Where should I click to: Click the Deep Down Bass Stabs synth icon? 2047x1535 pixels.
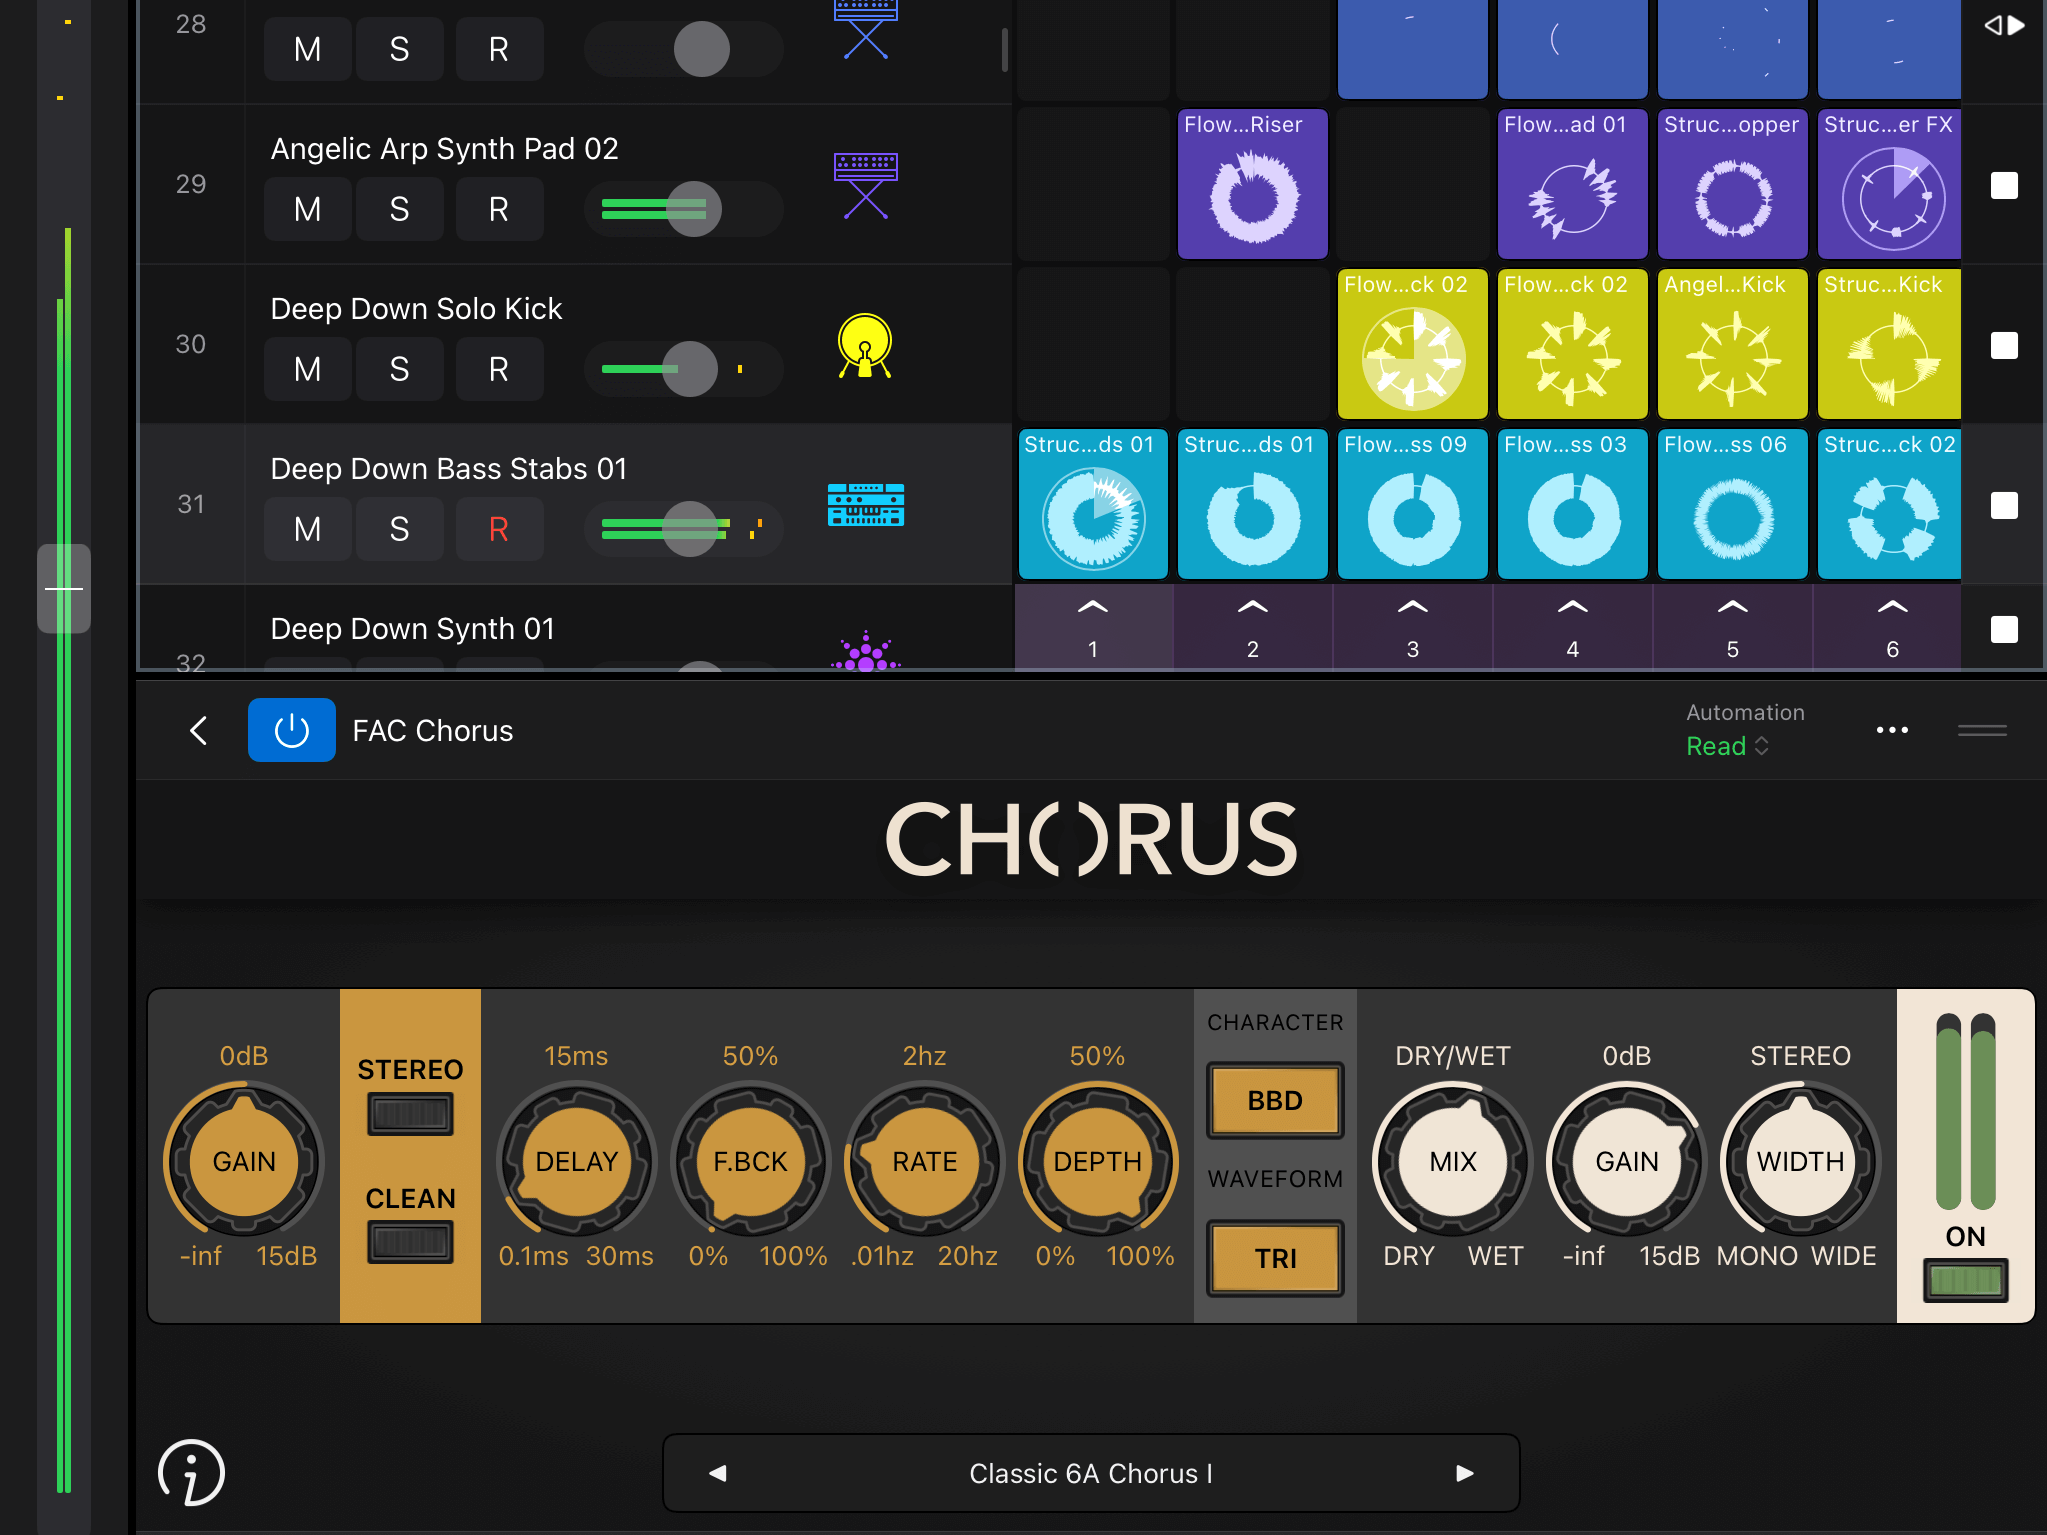click(x=865, y=505)
